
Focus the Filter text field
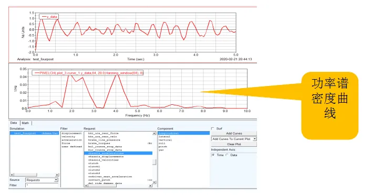click(x=42, y=186)
